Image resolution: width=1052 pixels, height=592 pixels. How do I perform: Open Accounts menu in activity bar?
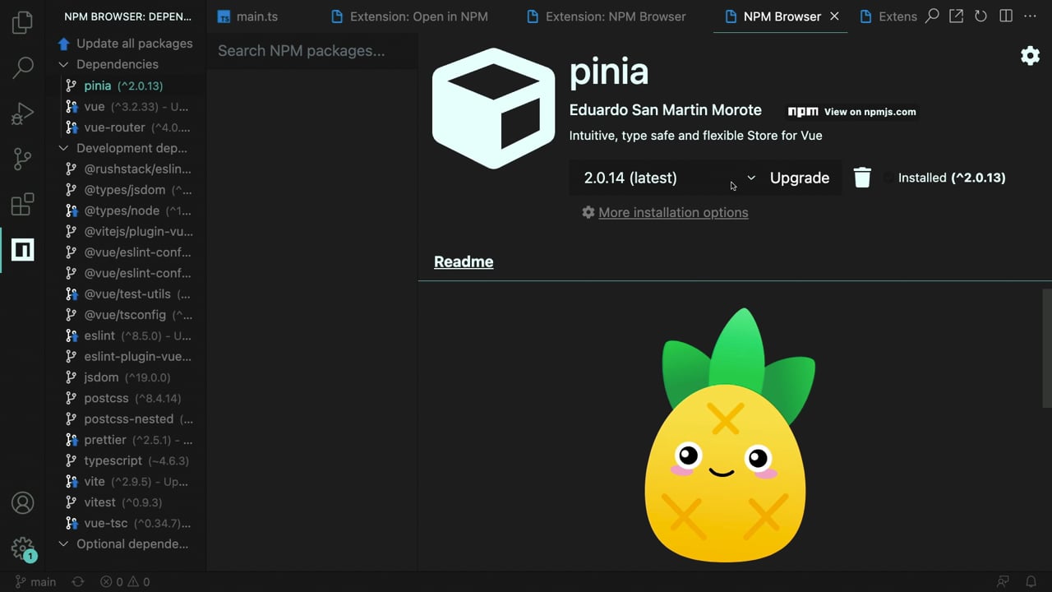[x=23, y=502]
